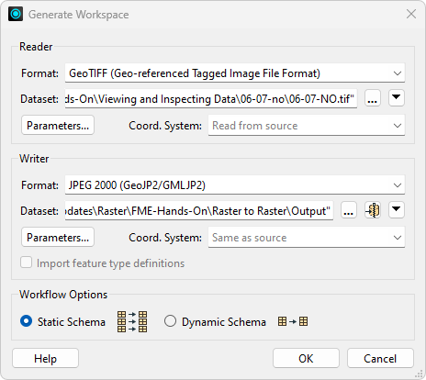The height and width of the screenshot is (380, 426).
Task: Select the Dynamic Schema radio button
Action: 170,321
